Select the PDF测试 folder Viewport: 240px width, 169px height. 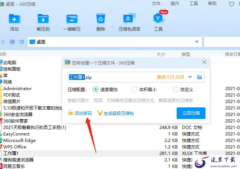[x=12, y=95]
